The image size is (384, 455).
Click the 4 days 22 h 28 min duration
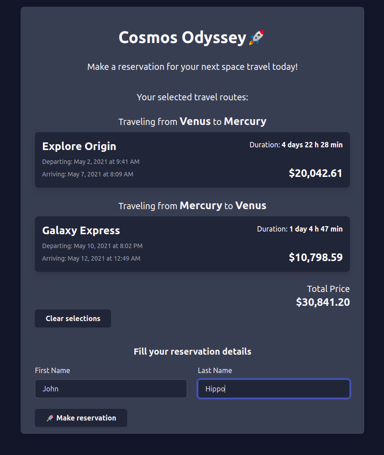click(x=311, y=144)
